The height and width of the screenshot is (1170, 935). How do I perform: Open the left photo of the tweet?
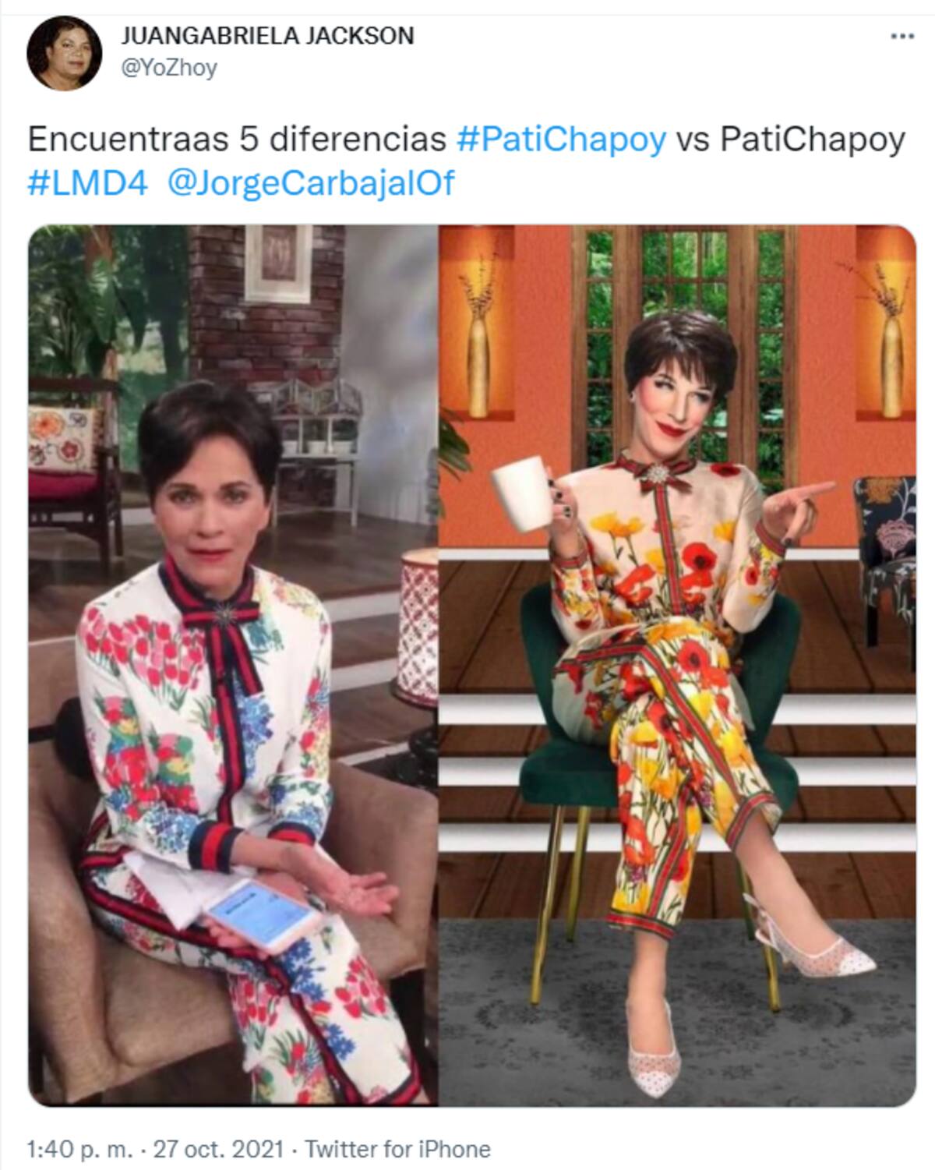coord(233,665)
